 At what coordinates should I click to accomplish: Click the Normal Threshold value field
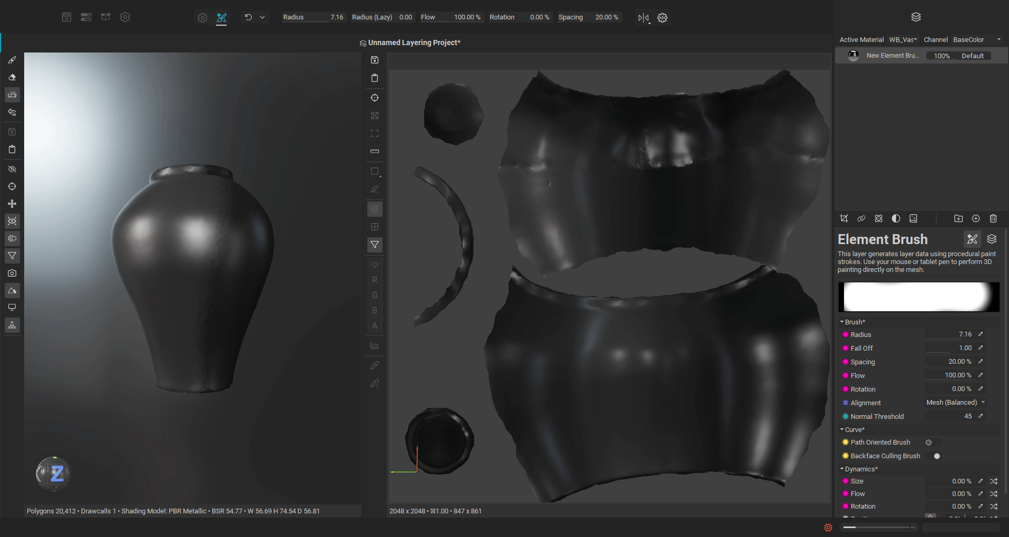pyautogui.click(x=949, y=416)
